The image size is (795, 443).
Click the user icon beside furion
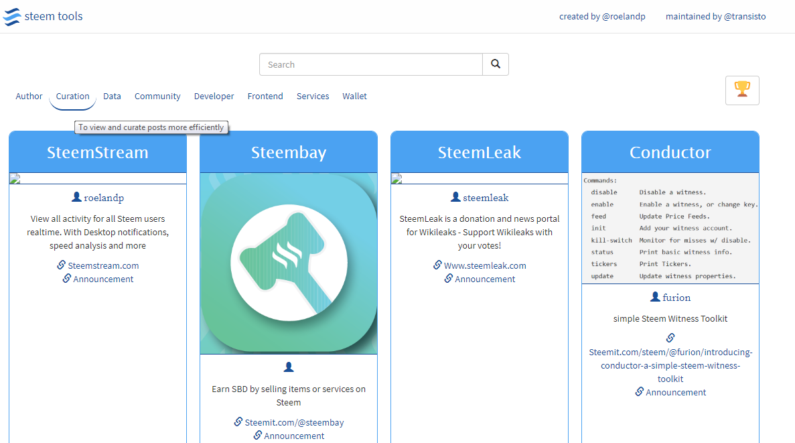[655, 297]
